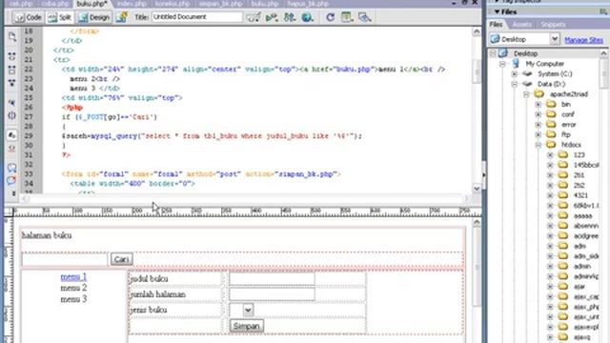Expand the Tag Inspector panel group
Viewport: 610px width, 343px height.
coord(498,1)
